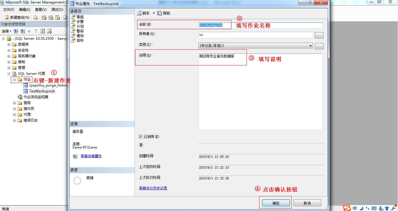Click the 查看连接属性 connection properties icon
This screenshot has height=211, width=398.
(75, 156)
